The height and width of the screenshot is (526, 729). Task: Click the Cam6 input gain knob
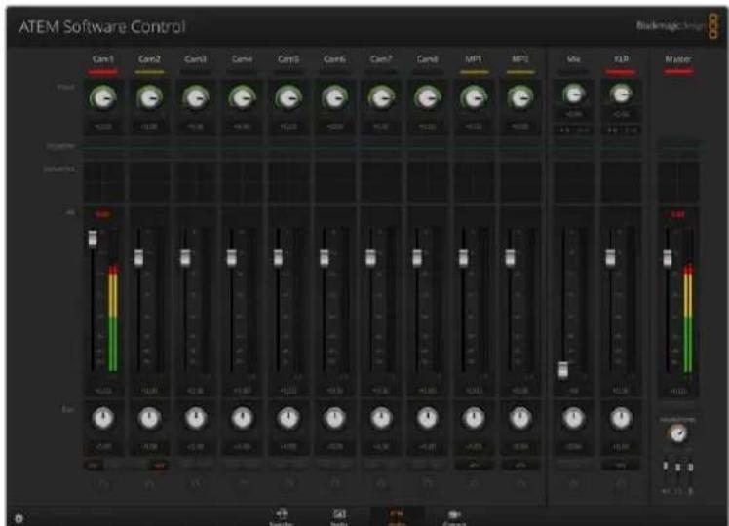click(x=334, y=98)
